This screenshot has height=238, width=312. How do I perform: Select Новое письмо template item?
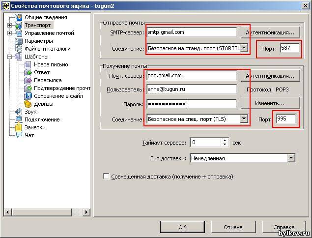(51, 64)
